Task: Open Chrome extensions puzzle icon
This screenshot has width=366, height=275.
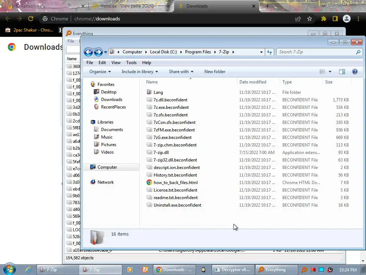Action: point(323,19)
